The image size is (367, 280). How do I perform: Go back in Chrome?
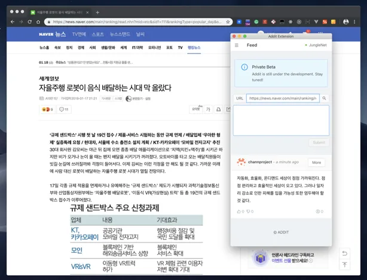tap(13, 21)
